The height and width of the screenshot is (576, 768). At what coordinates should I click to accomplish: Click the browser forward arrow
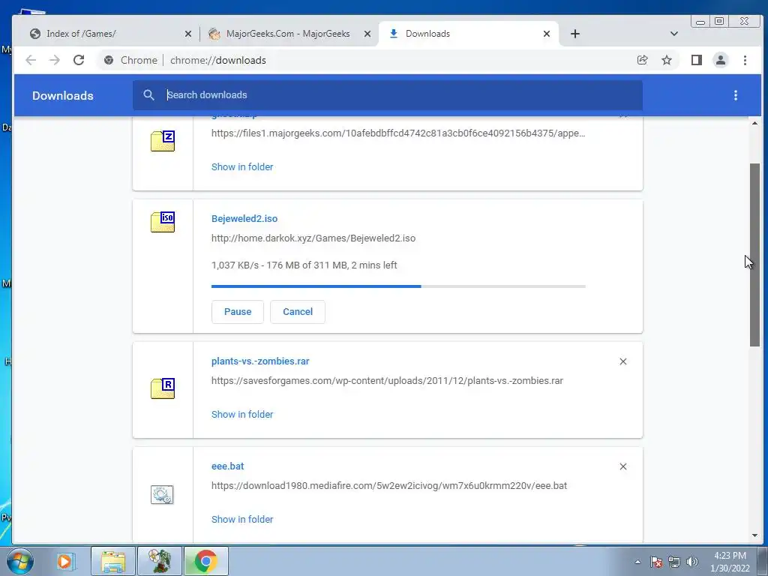point(54,60)
